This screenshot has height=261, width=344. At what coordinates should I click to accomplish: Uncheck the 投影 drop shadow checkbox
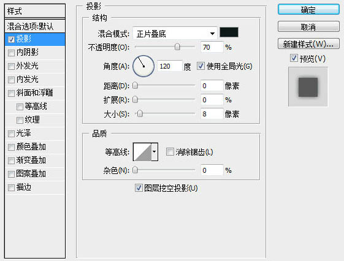coord(11,39)
